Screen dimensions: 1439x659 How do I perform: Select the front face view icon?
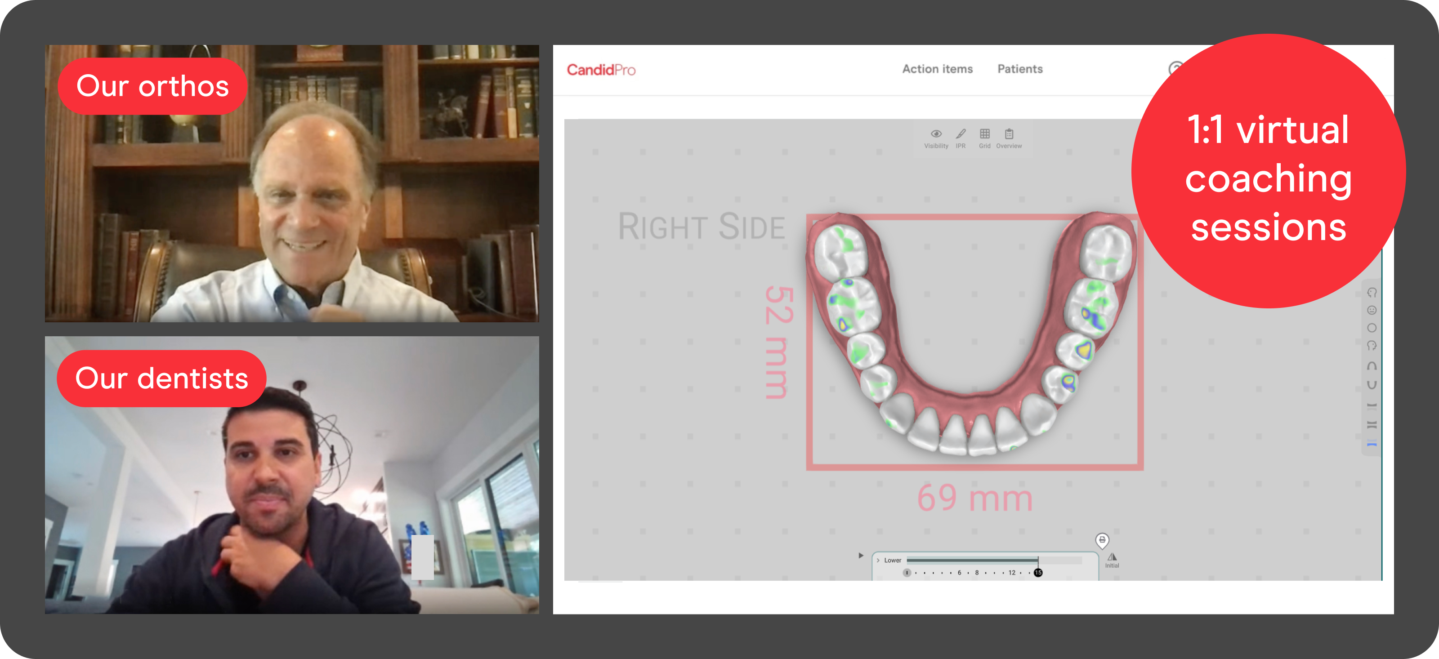(x=1372, y=311)
